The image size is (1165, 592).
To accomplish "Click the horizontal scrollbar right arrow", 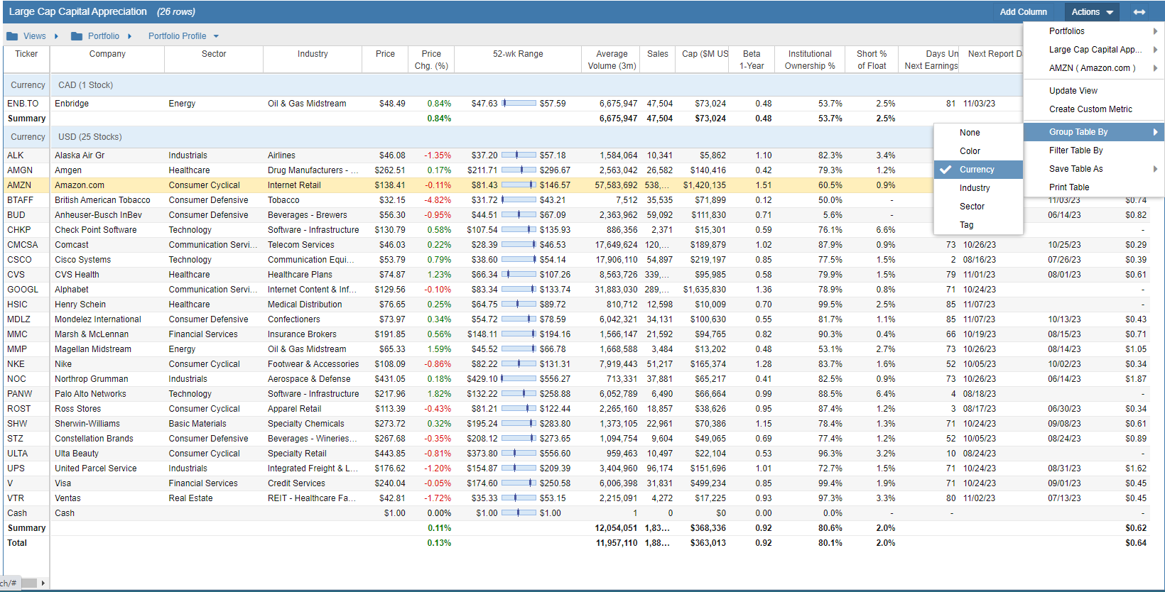I will click(x=43, y=583).
